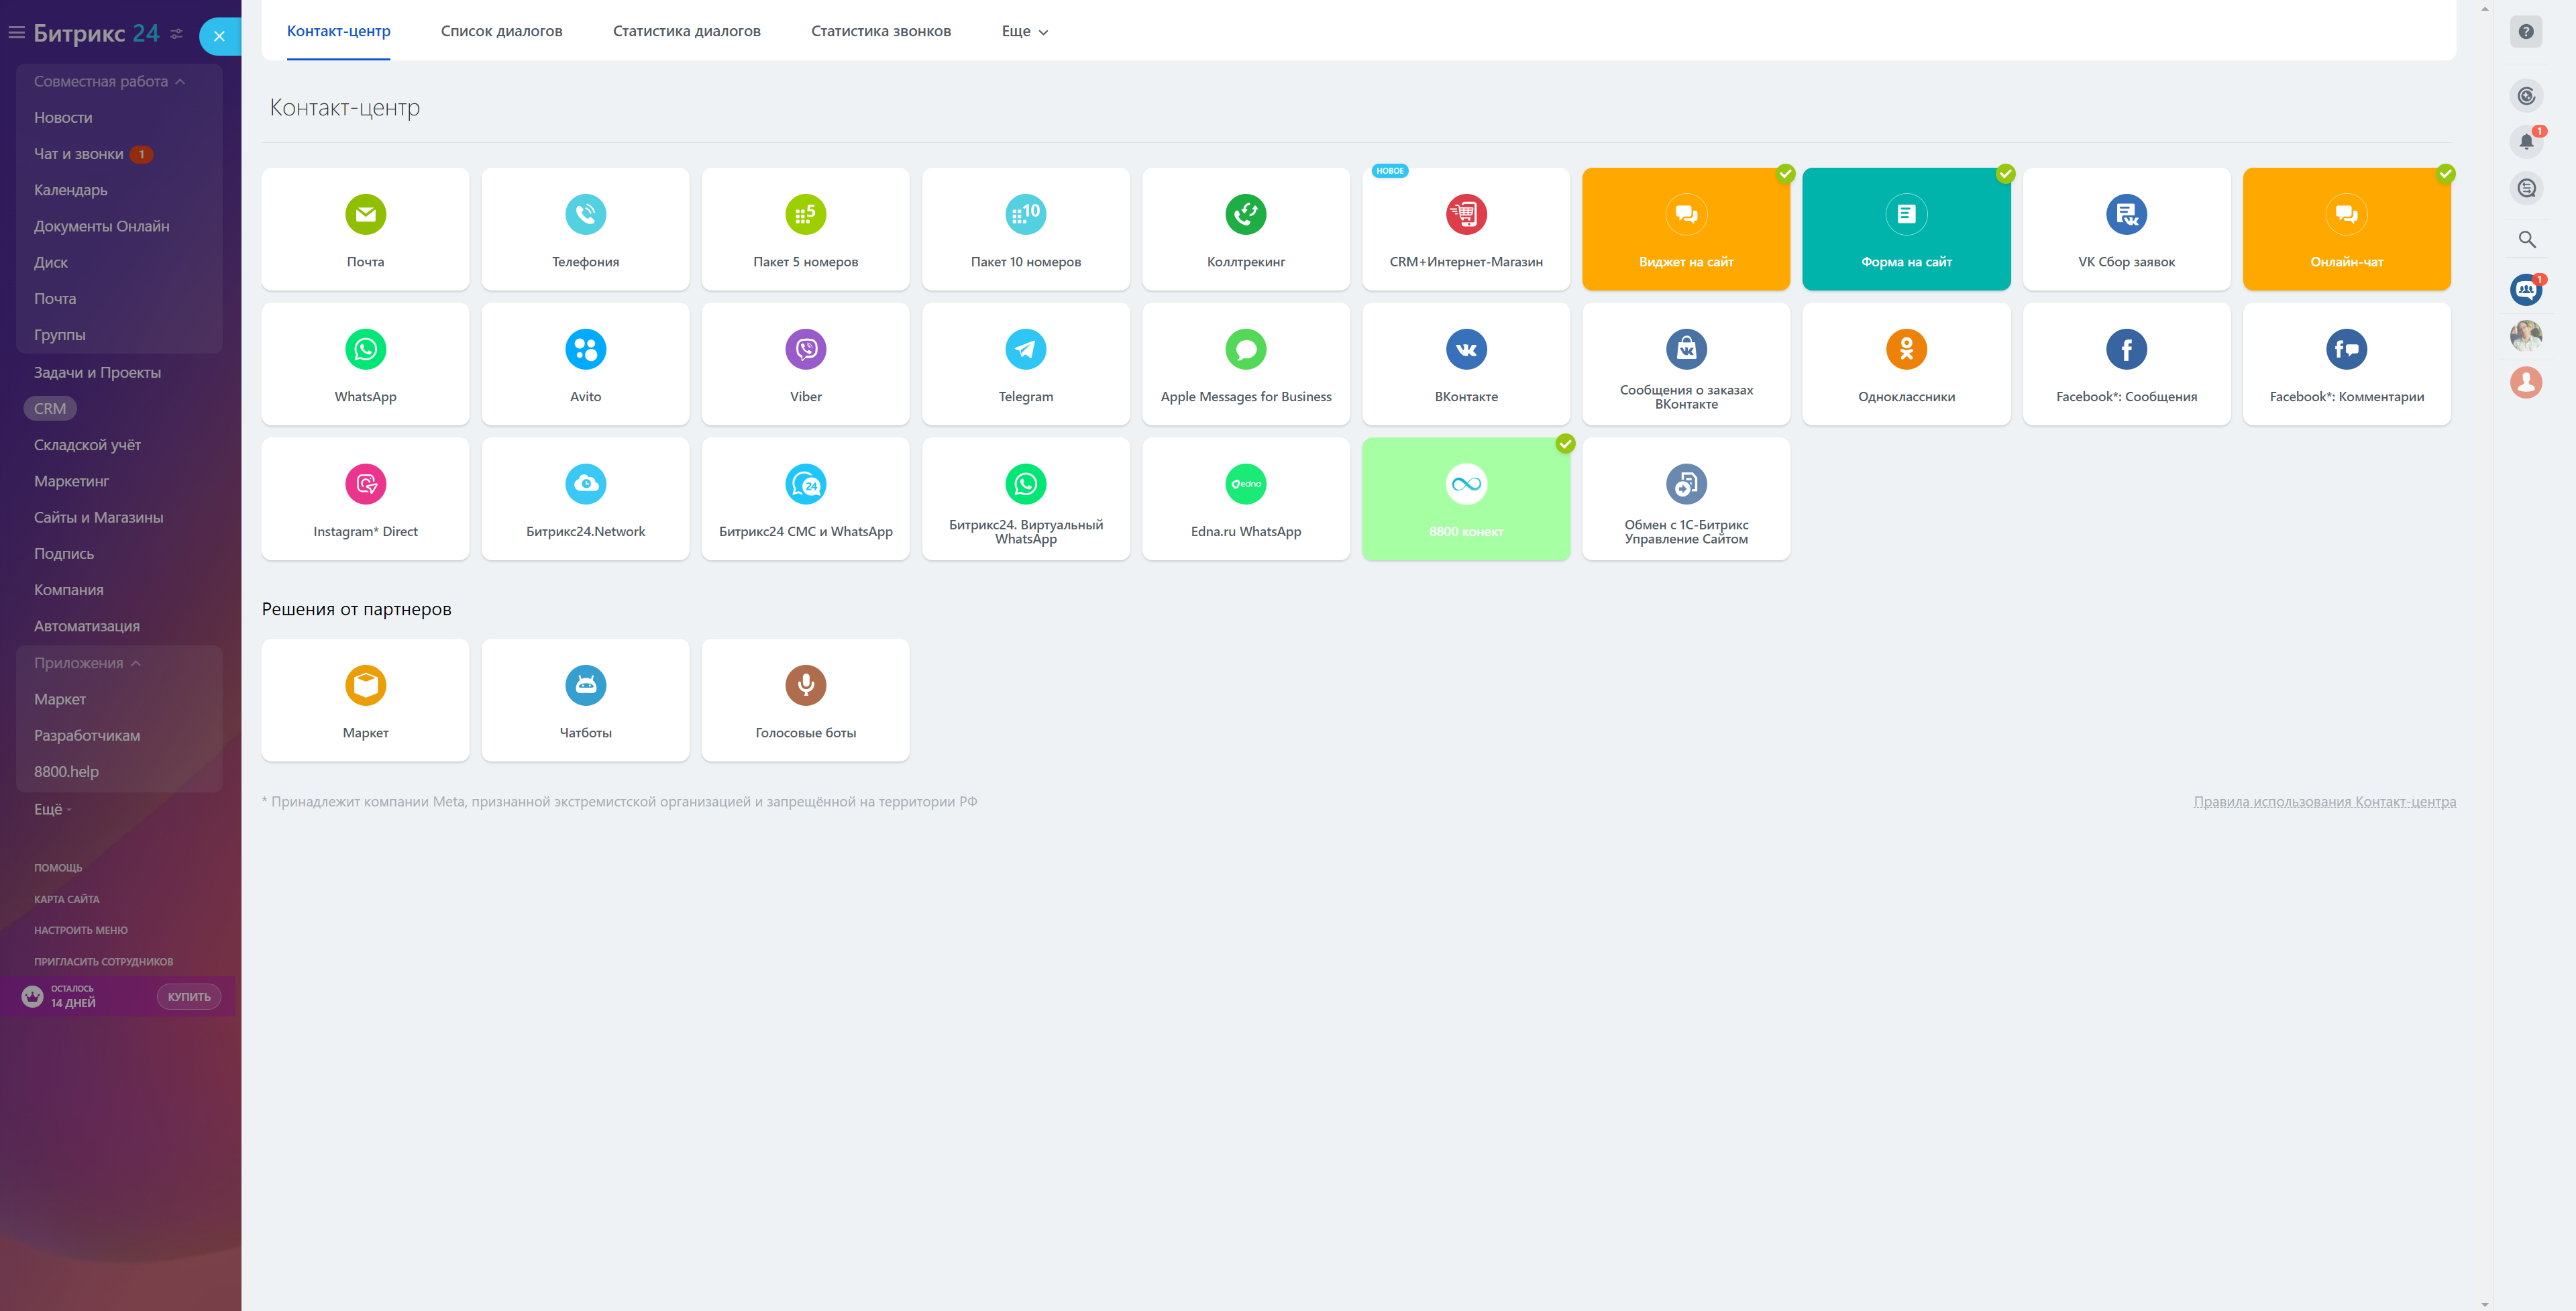Open Статистика звонков tab
Viewport: 2576px width, 1311px height.
click(x=880, y=32)
